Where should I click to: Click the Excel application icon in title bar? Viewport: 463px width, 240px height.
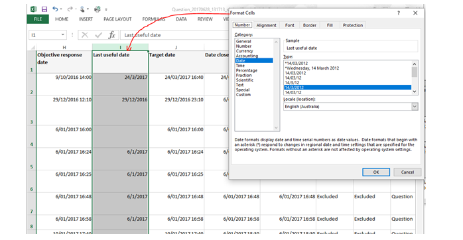[x=34, y=9]
